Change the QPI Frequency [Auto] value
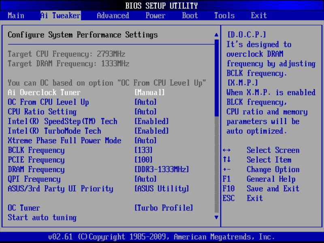 point(145,179)
